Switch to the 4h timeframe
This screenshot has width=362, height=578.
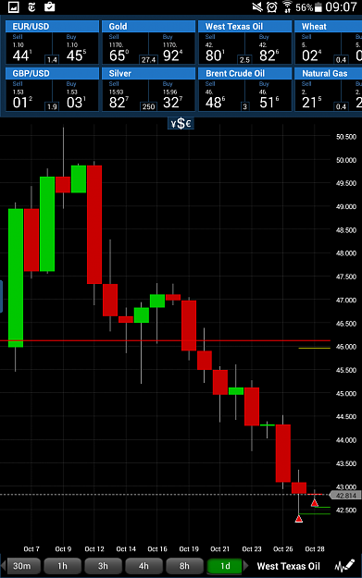click(x=144, y=566)
